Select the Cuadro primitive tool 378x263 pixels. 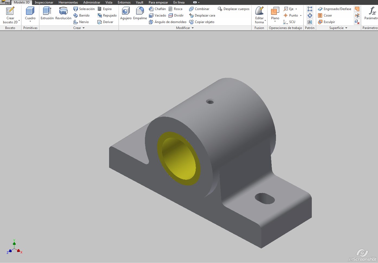click(x=30, y=14)
